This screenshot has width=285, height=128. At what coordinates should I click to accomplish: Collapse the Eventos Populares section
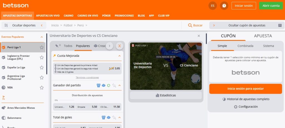click(x=42, y=37)
